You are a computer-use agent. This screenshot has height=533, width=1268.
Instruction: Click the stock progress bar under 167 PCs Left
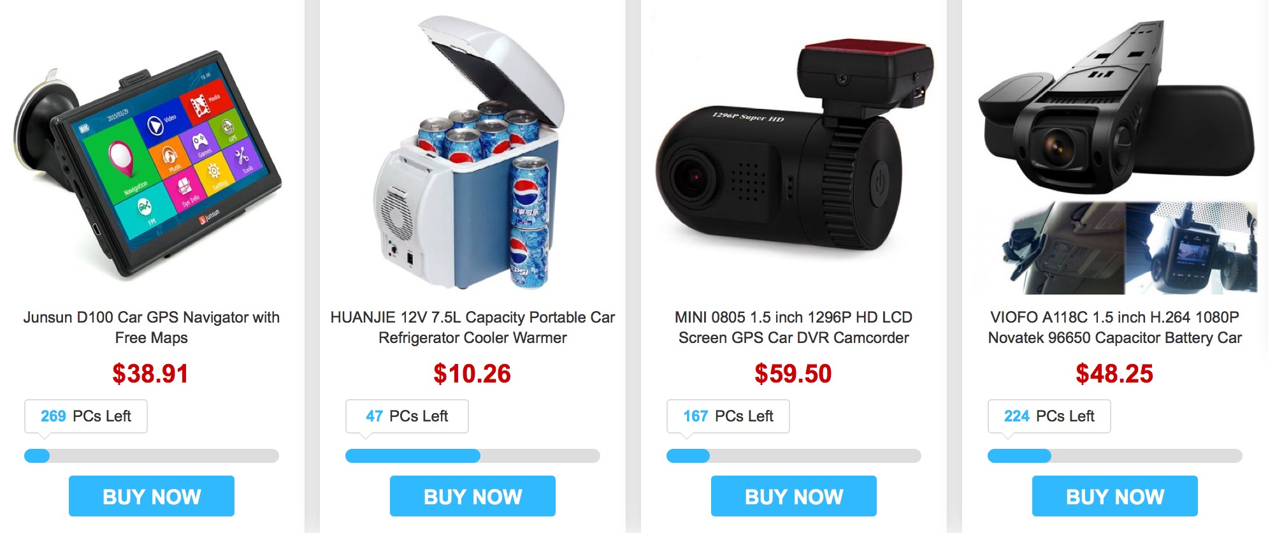794,456
